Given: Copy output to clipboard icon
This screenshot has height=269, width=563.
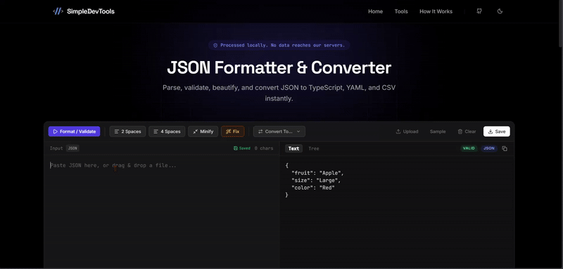Looking at the screenshot, I should 505,148.
